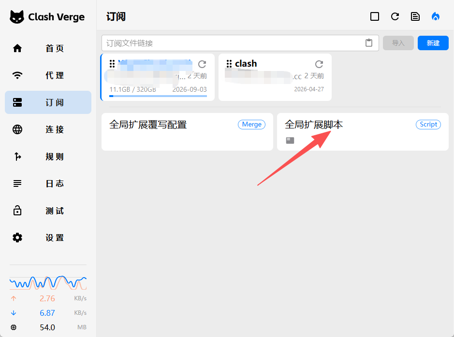Screen dimensions: 454x337
Task: Refresh all subscriptions from header icon
Action: [395, 16]
